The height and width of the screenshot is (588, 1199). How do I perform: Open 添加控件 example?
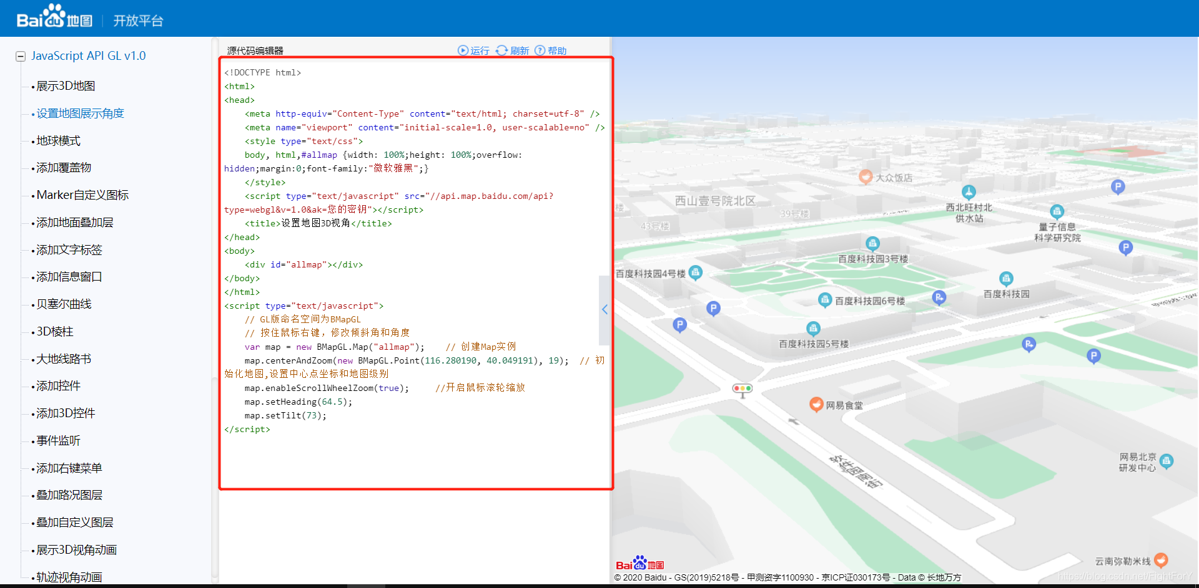[59, 386]
